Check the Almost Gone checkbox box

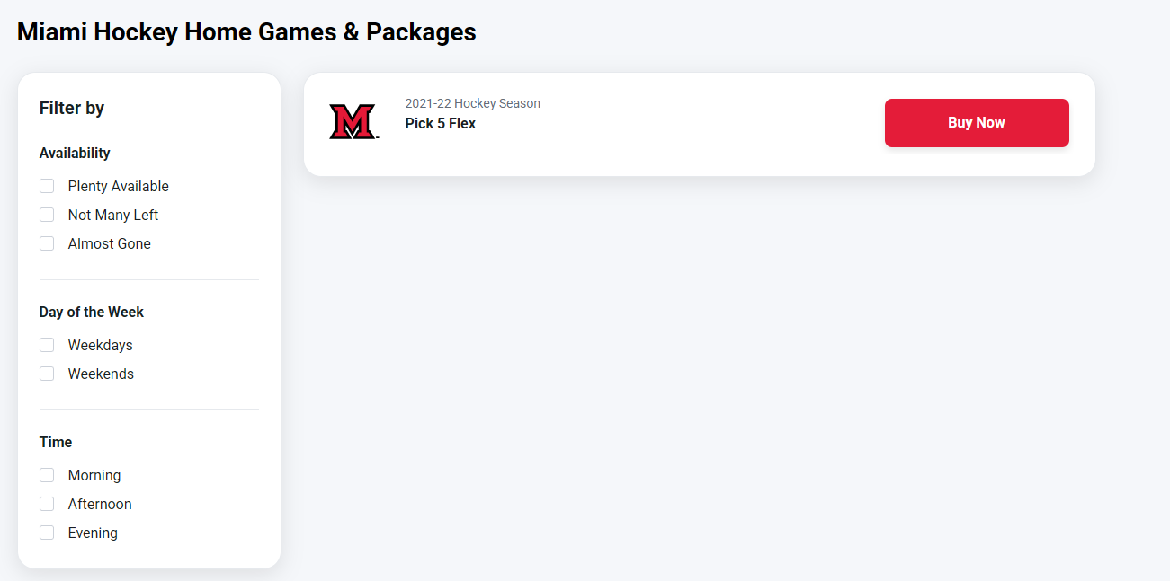click(47, 243)
